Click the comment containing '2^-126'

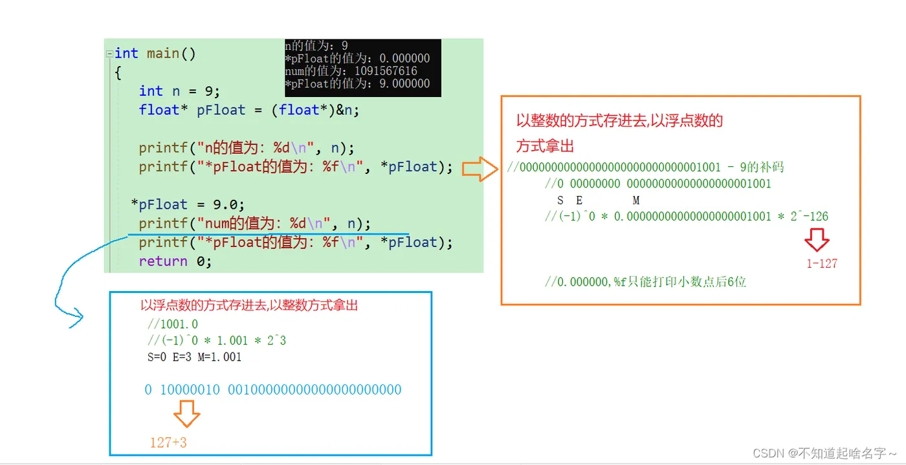click(x=687, y=216)
